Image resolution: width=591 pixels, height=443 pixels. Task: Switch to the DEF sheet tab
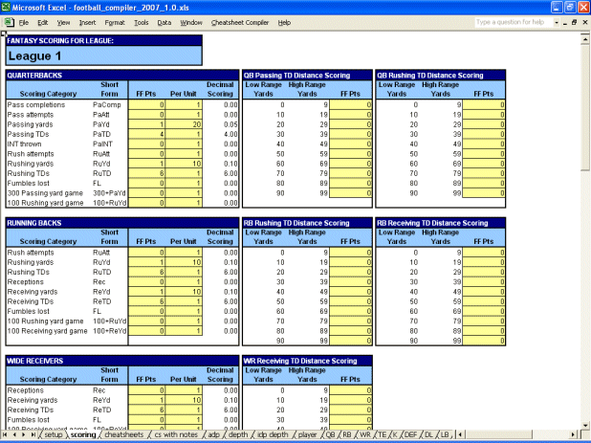coord(410,434)
